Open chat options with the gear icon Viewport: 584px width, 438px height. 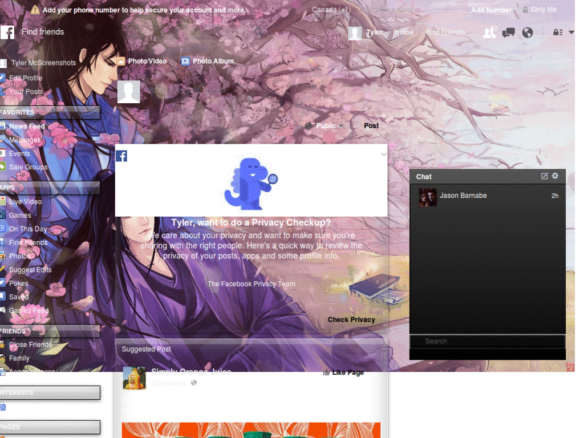pyautogui.click(x=554, y=176)
